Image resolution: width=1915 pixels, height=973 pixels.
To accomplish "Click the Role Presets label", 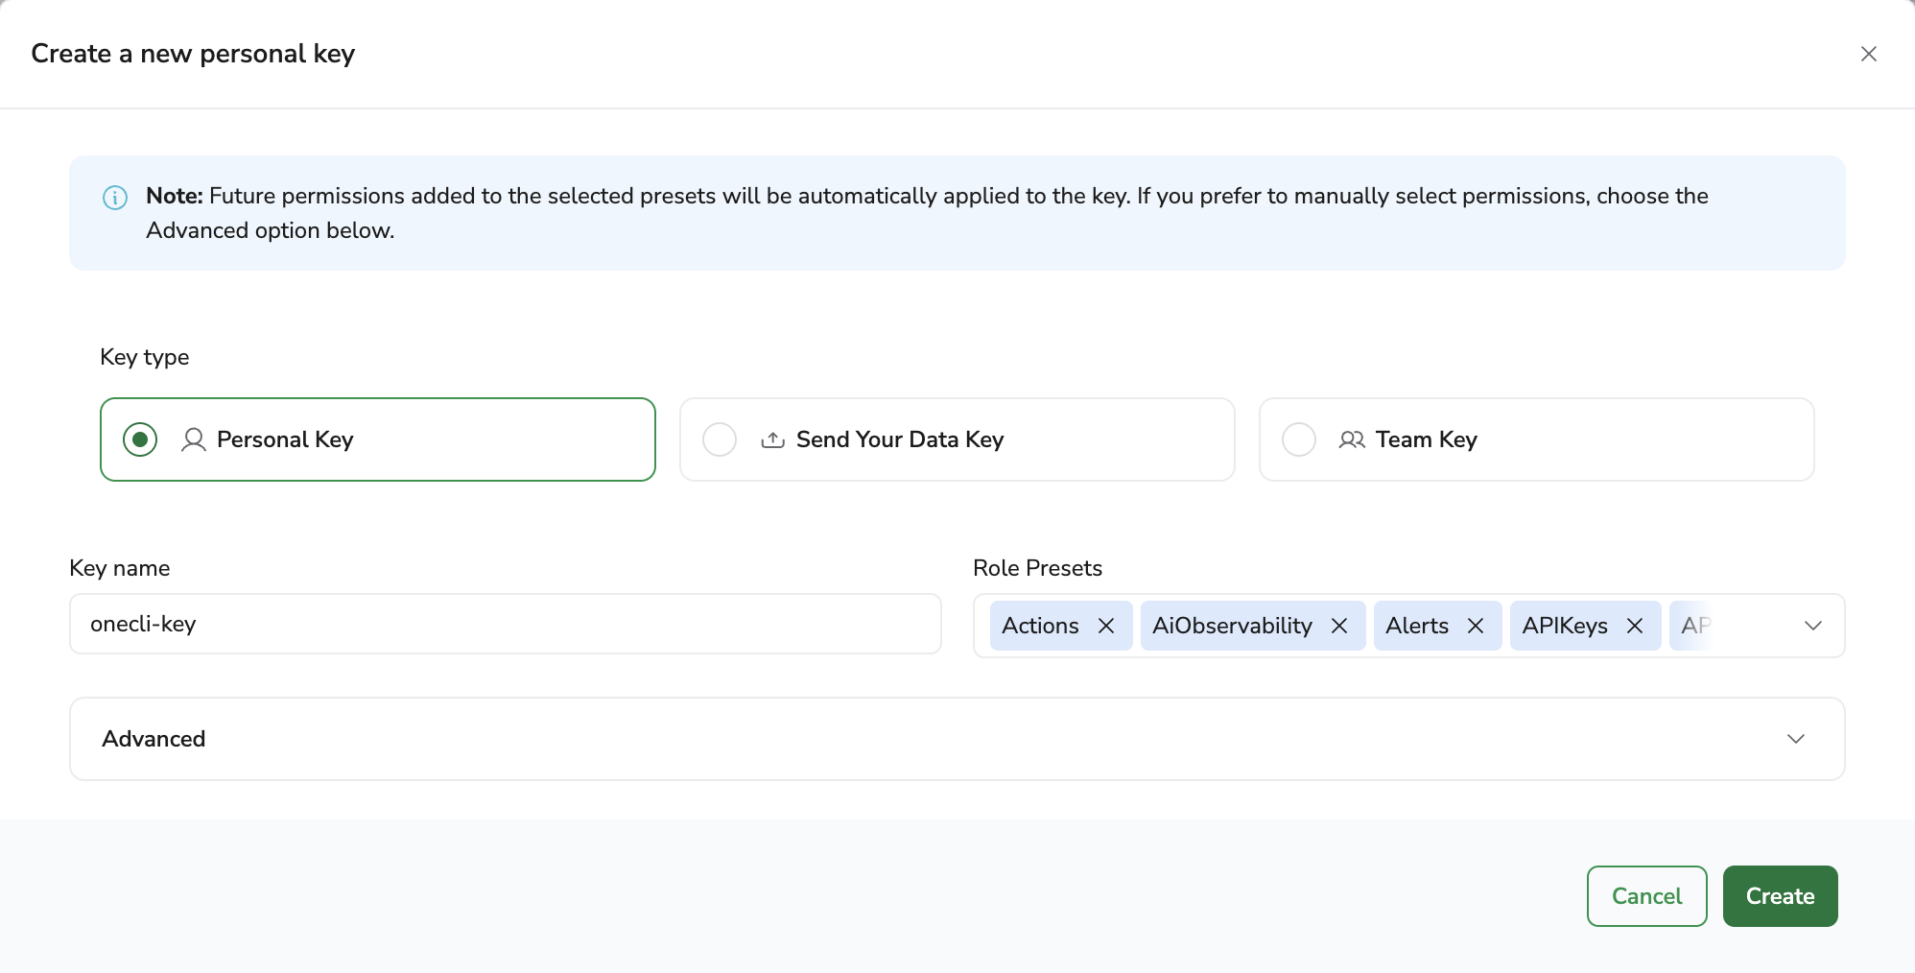I will (1037, 568).
